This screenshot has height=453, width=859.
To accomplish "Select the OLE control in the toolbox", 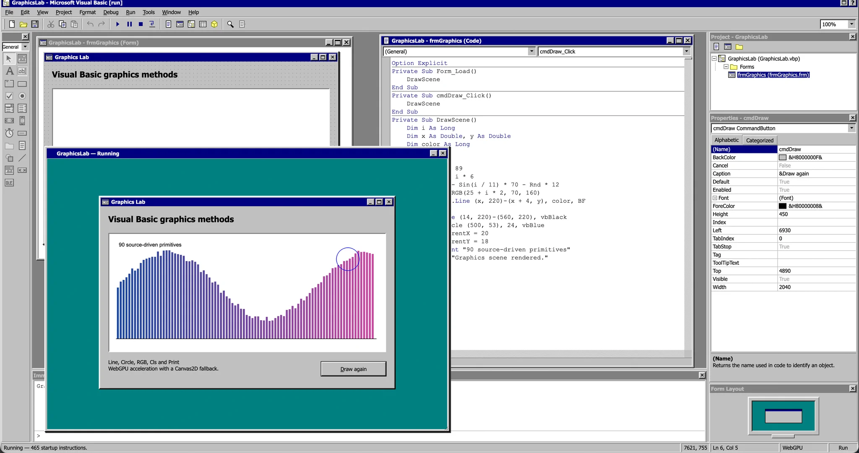I will 9,183.
